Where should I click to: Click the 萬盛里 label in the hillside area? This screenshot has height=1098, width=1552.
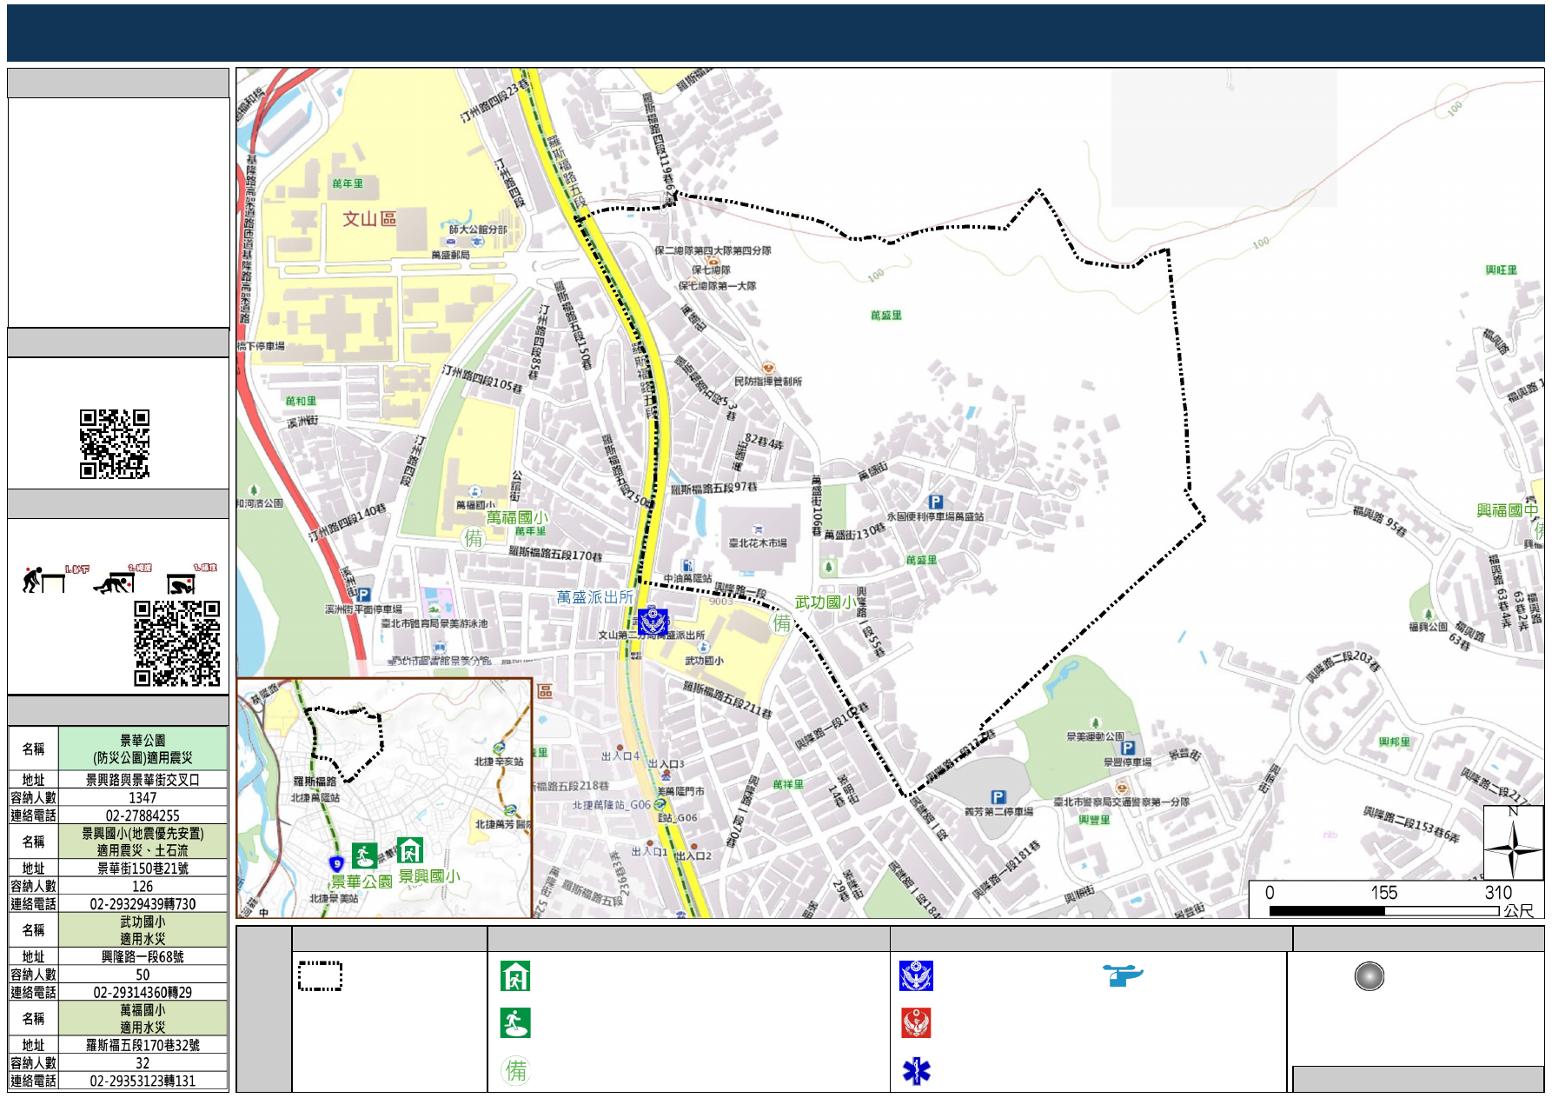(x=885, y=316)
